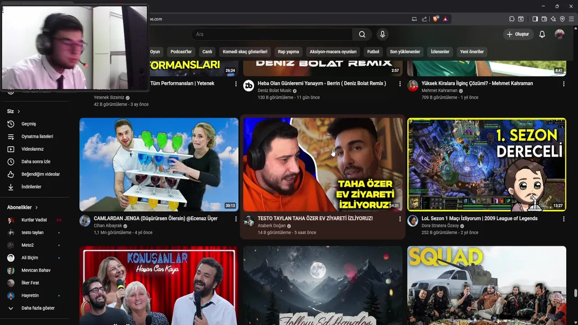This screenshot has width=578, height=325.
Task: Select Son yüklenenler chip
Action: click(405, 51)
